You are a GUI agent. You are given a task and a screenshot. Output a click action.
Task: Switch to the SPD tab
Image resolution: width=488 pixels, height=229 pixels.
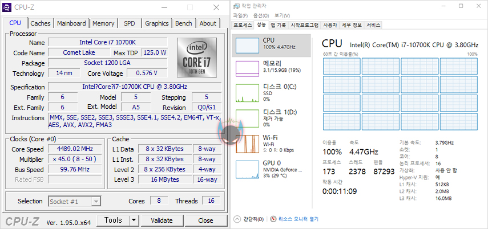click(x=130, y=23)
